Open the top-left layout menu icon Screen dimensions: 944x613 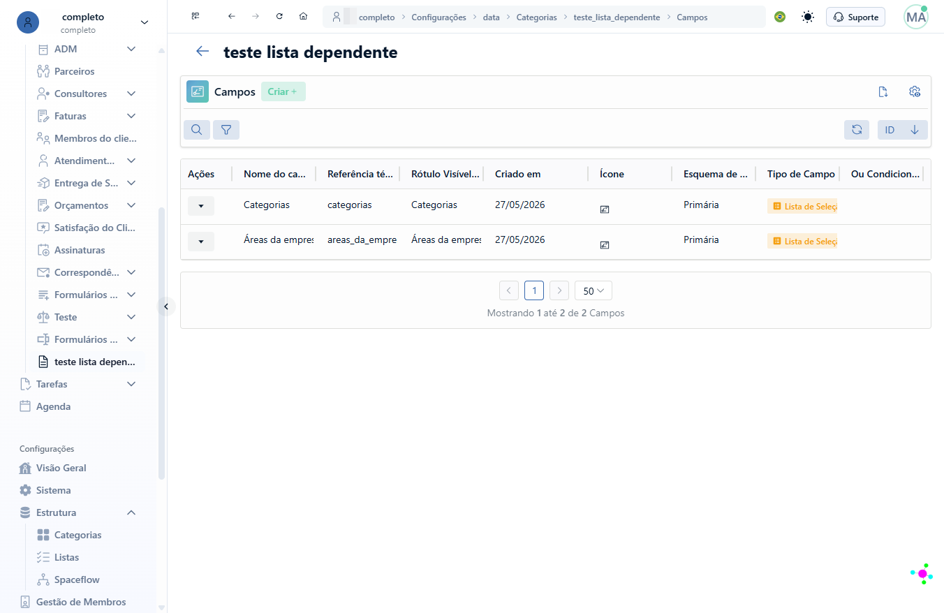click(x=196, y=17)
